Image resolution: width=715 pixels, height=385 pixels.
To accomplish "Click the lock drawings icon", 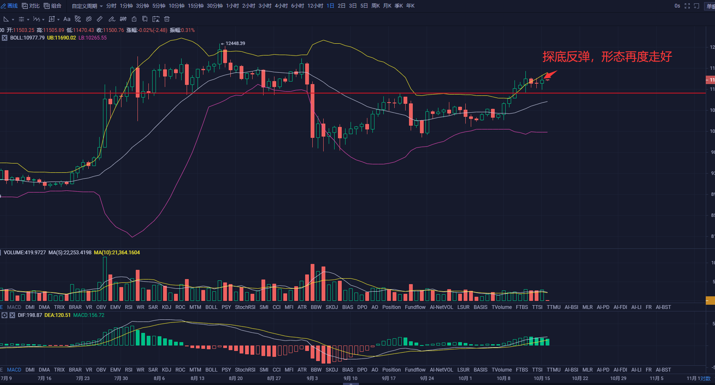I will pos(134,19).
